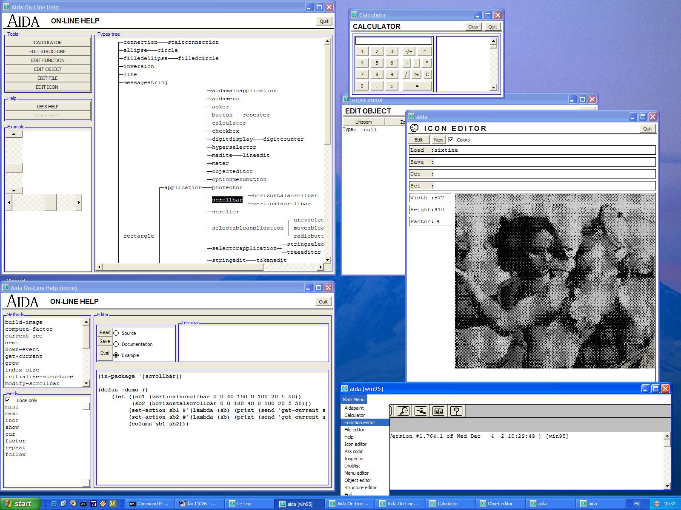Click down arrow of Types tree scrollbar
Viewport: 681px width, 510px height.
click(x=327, y=260)
